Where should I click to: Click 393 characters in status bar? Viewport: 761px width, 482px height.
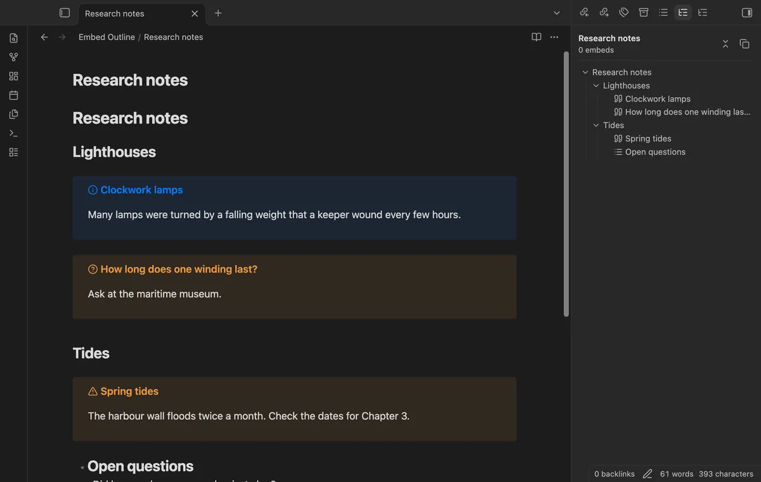(726, 474)
